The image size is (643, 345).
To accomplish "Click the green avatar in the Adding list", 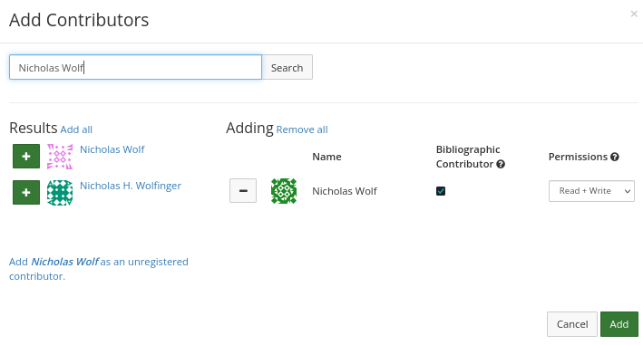I will pyautogui.click(x=284, y=191).
